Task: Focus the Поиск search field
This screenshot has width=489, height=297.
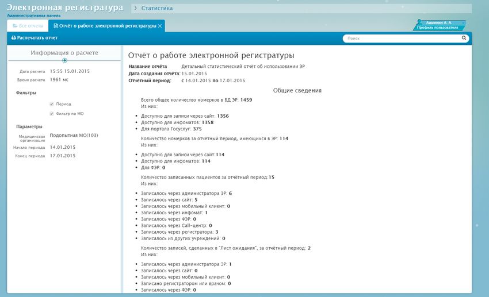Action: click(403, 38)
